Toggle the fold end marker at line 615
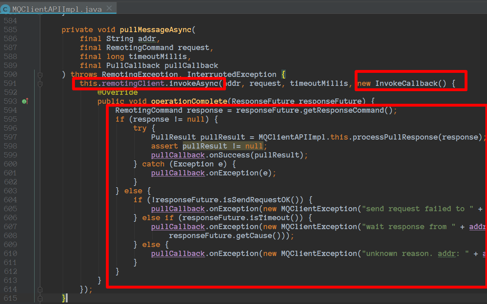 coord(40,298)
